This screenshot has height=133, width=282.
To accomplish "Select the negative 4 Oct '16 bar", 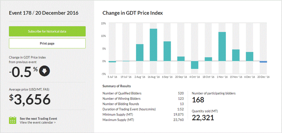I will 195,65.
